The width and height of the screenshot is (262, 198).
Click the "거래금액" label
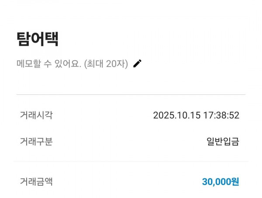click(x=36, y=181)
